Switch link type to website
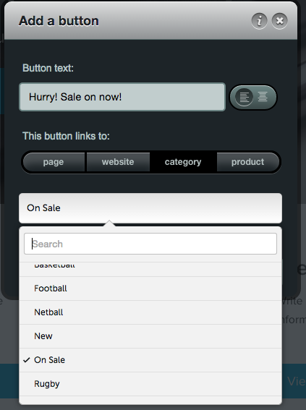Viewport: 306px width, 410px height. (118, 162)
